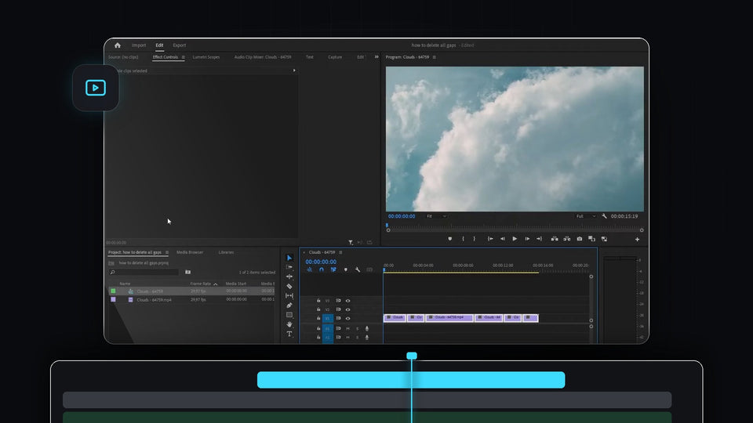753x423 pixels.
Task: Mark In point in Program monitor
Action: click(x=463, y=239)
